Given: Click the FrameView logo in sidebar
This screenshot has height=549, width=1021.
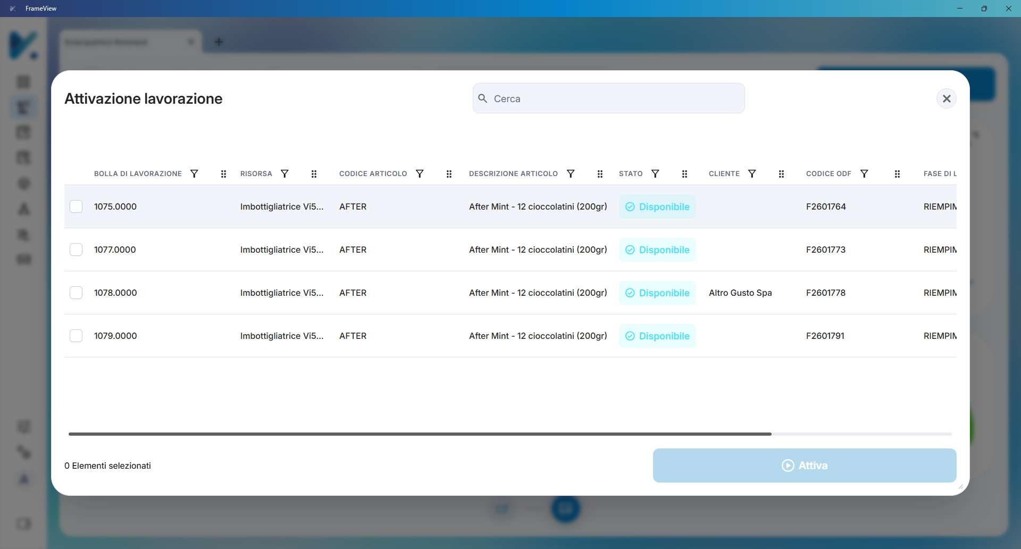Looking at the screenshot, I should [x=24, y=45].
